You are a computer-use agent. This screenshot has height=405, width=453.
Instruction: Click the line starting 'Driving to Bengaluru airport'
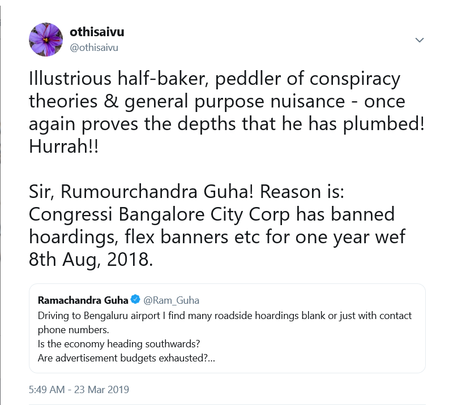225,315
